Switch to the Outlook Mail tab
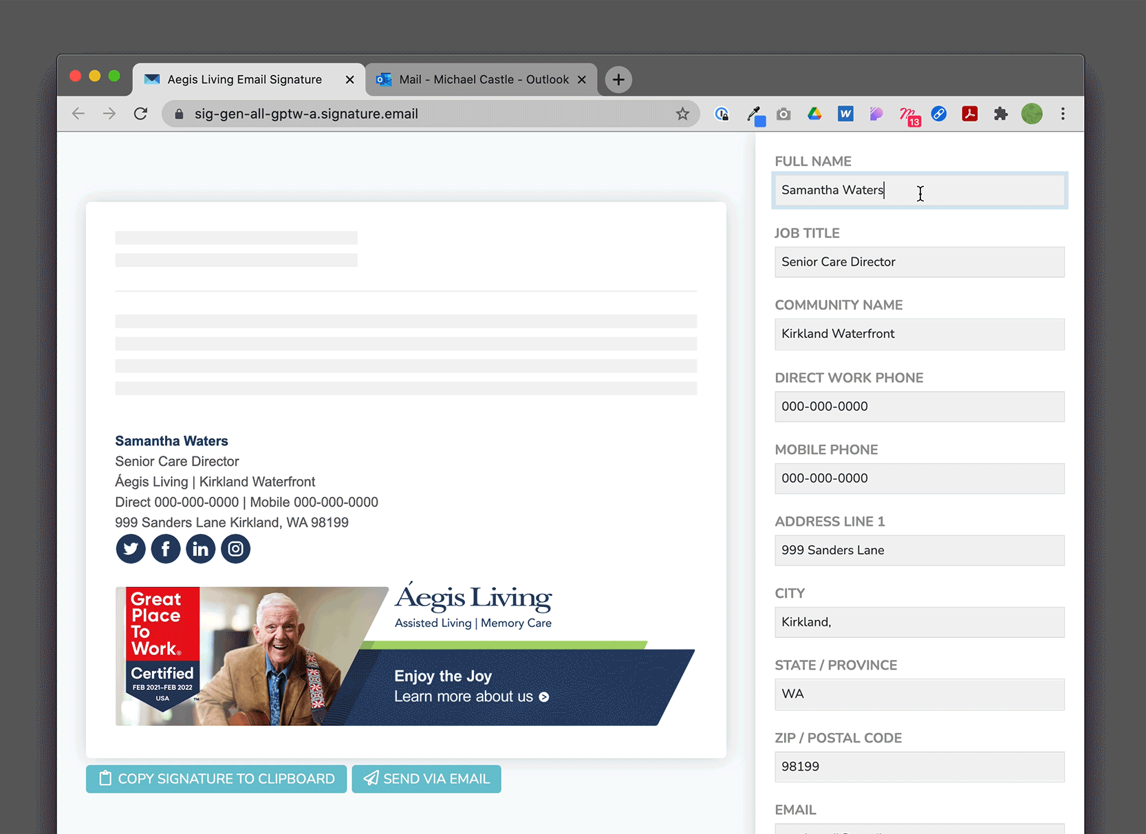Screen dimensions: 1146x834 click(x=482, y=79)
